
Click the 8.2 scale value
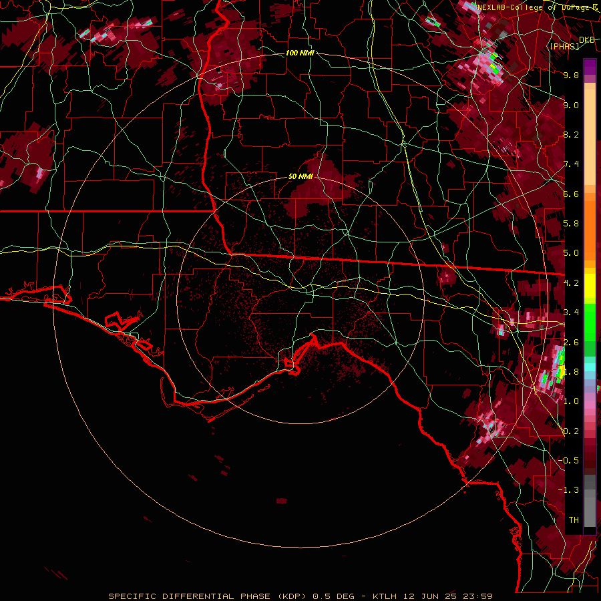[x=571, y=134]
